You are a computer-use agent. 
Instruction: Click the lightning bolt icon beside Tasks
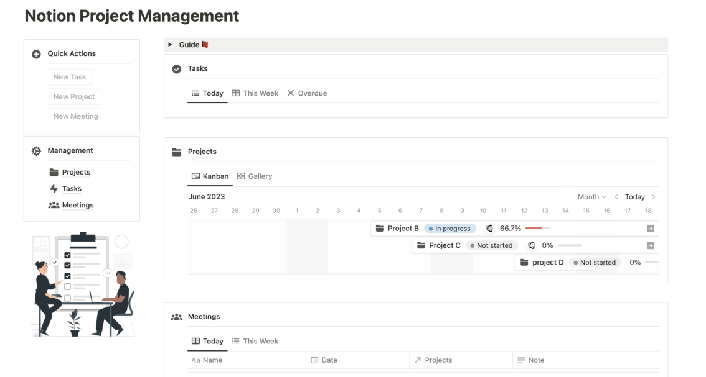pyautogui.click(x=54, y=189)
